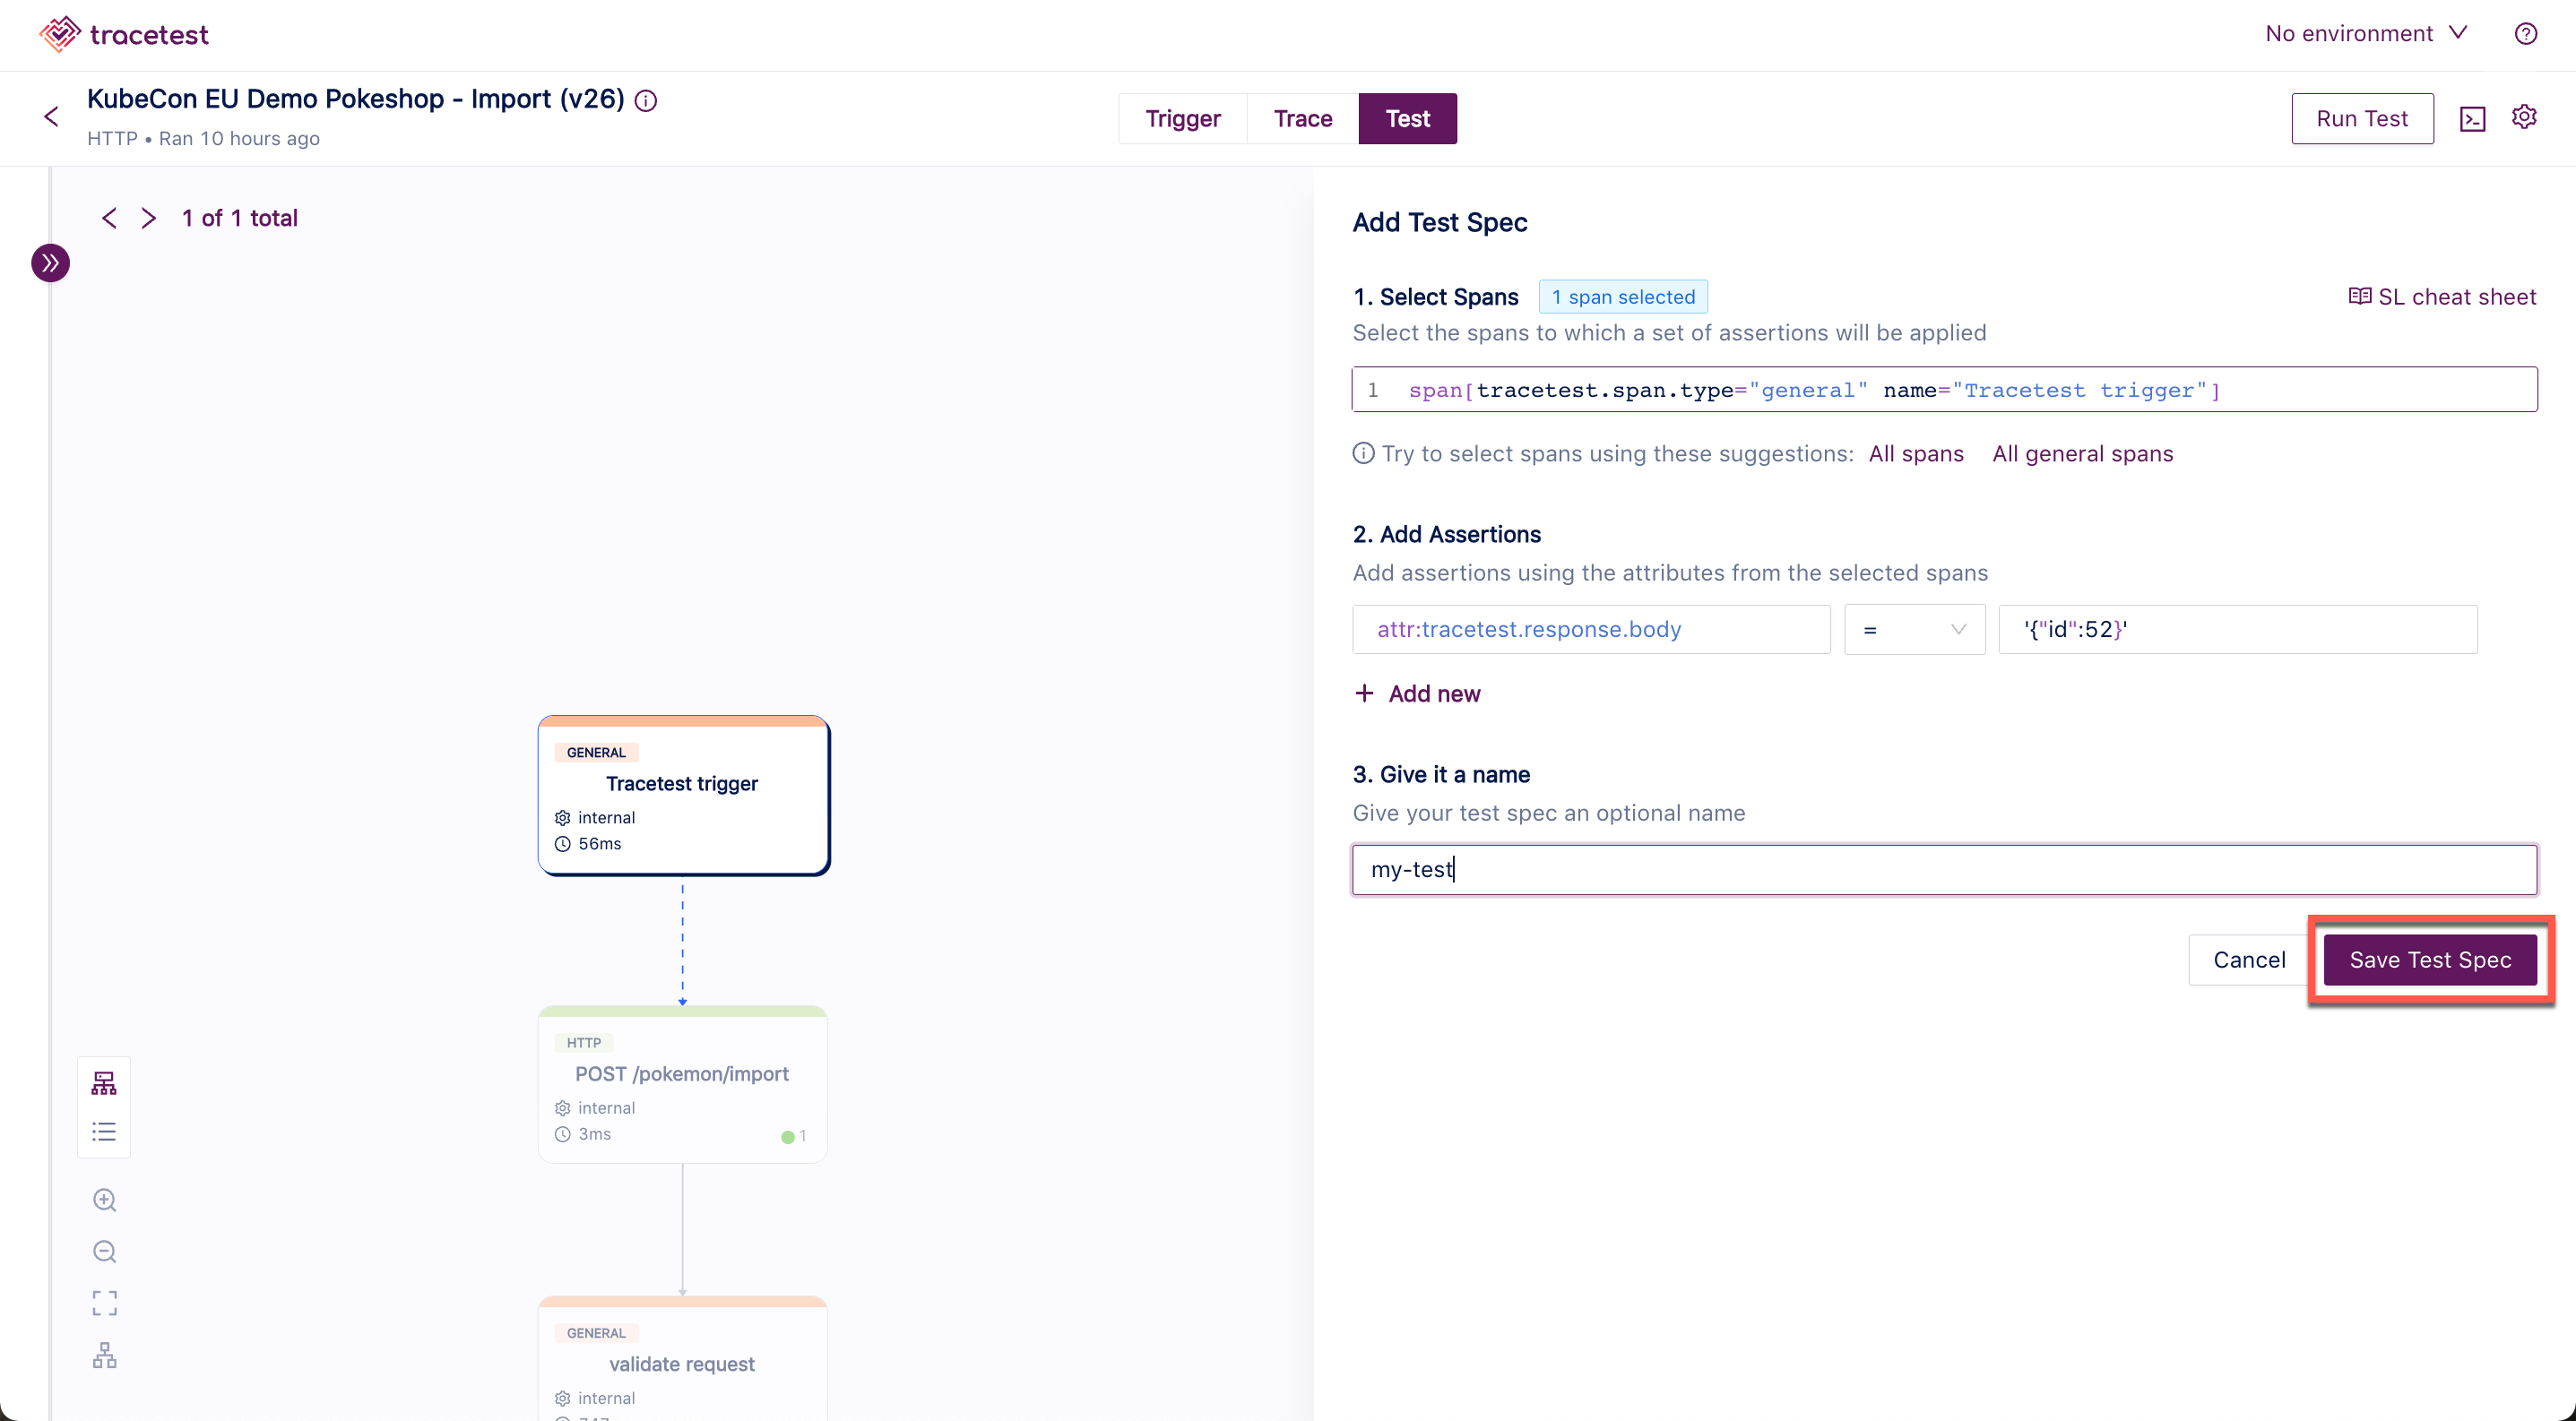
Task: Click the test spec name field
Action: tap(1944, 869)
